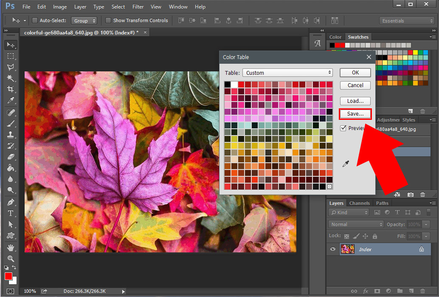Open the Fill dropdown arrow
Image resolution: width=439 pixels, height=297 pixels.
click(x=426, y=236)
